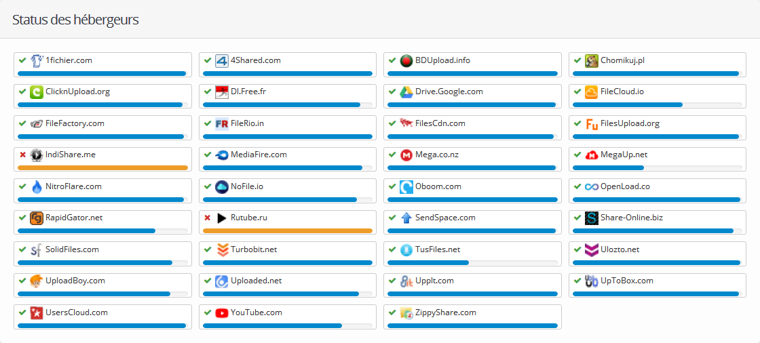Image resolution: width=760 pixels, height=343 pixels.
Task: Click the 'Status des hébergeurs' heading
Action: click(x=75, y=20)
